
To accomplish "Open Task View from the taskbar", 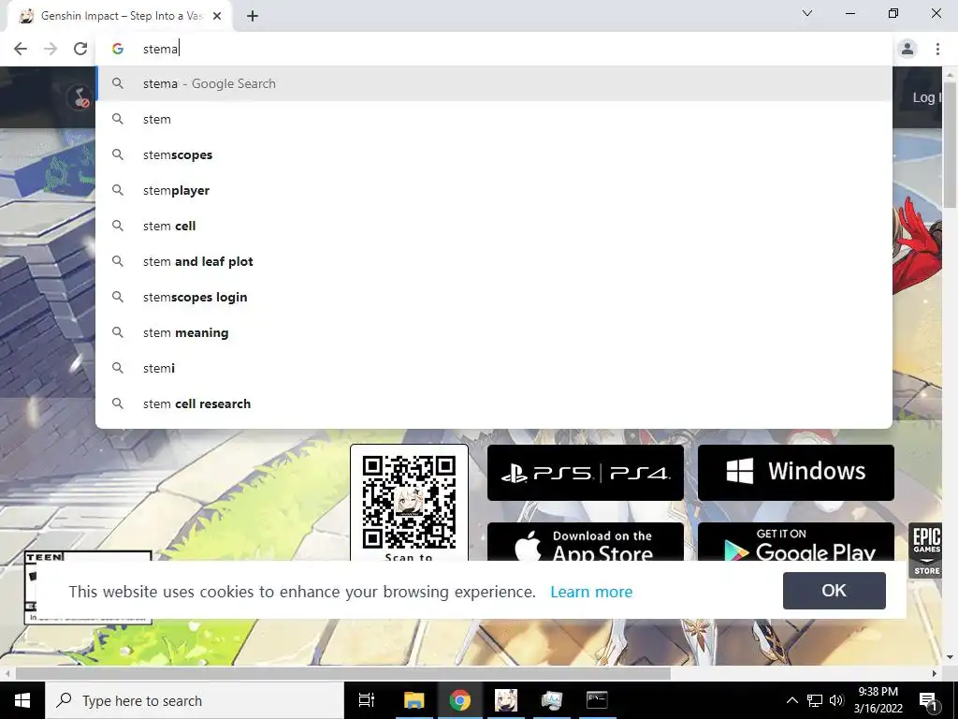I will click(367, 700).
